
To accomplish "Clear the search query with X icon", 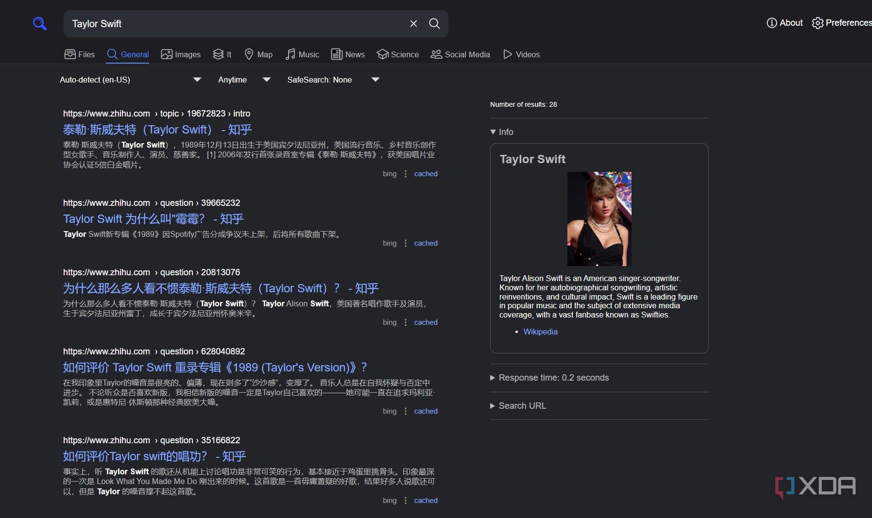I will [x=413, y=24].
